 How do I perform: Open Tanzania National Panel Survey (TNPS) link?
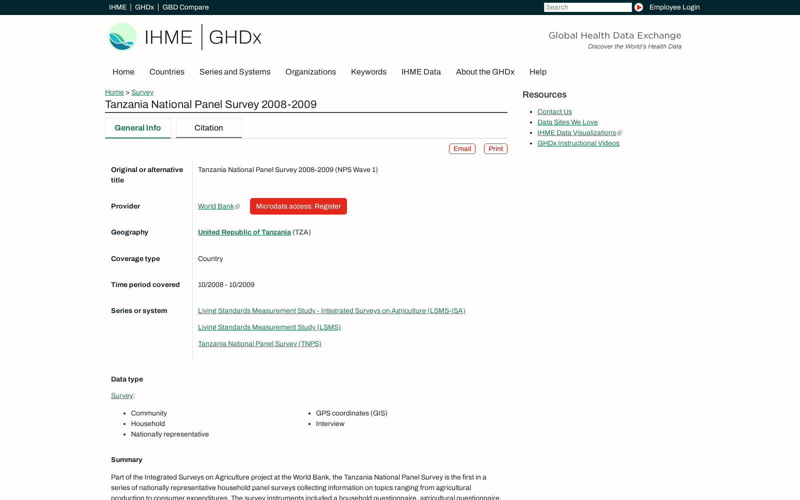tap(259, 343)
